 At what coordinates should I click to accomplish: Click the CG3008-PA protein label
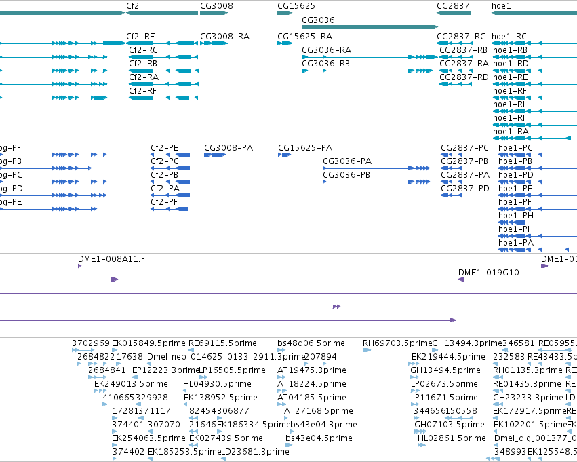(228, 148)
